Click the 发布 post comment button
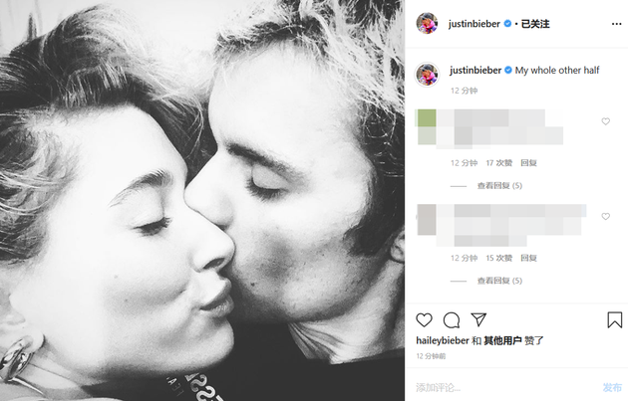This screenshot has width=628, height=401. pos(612,387)
